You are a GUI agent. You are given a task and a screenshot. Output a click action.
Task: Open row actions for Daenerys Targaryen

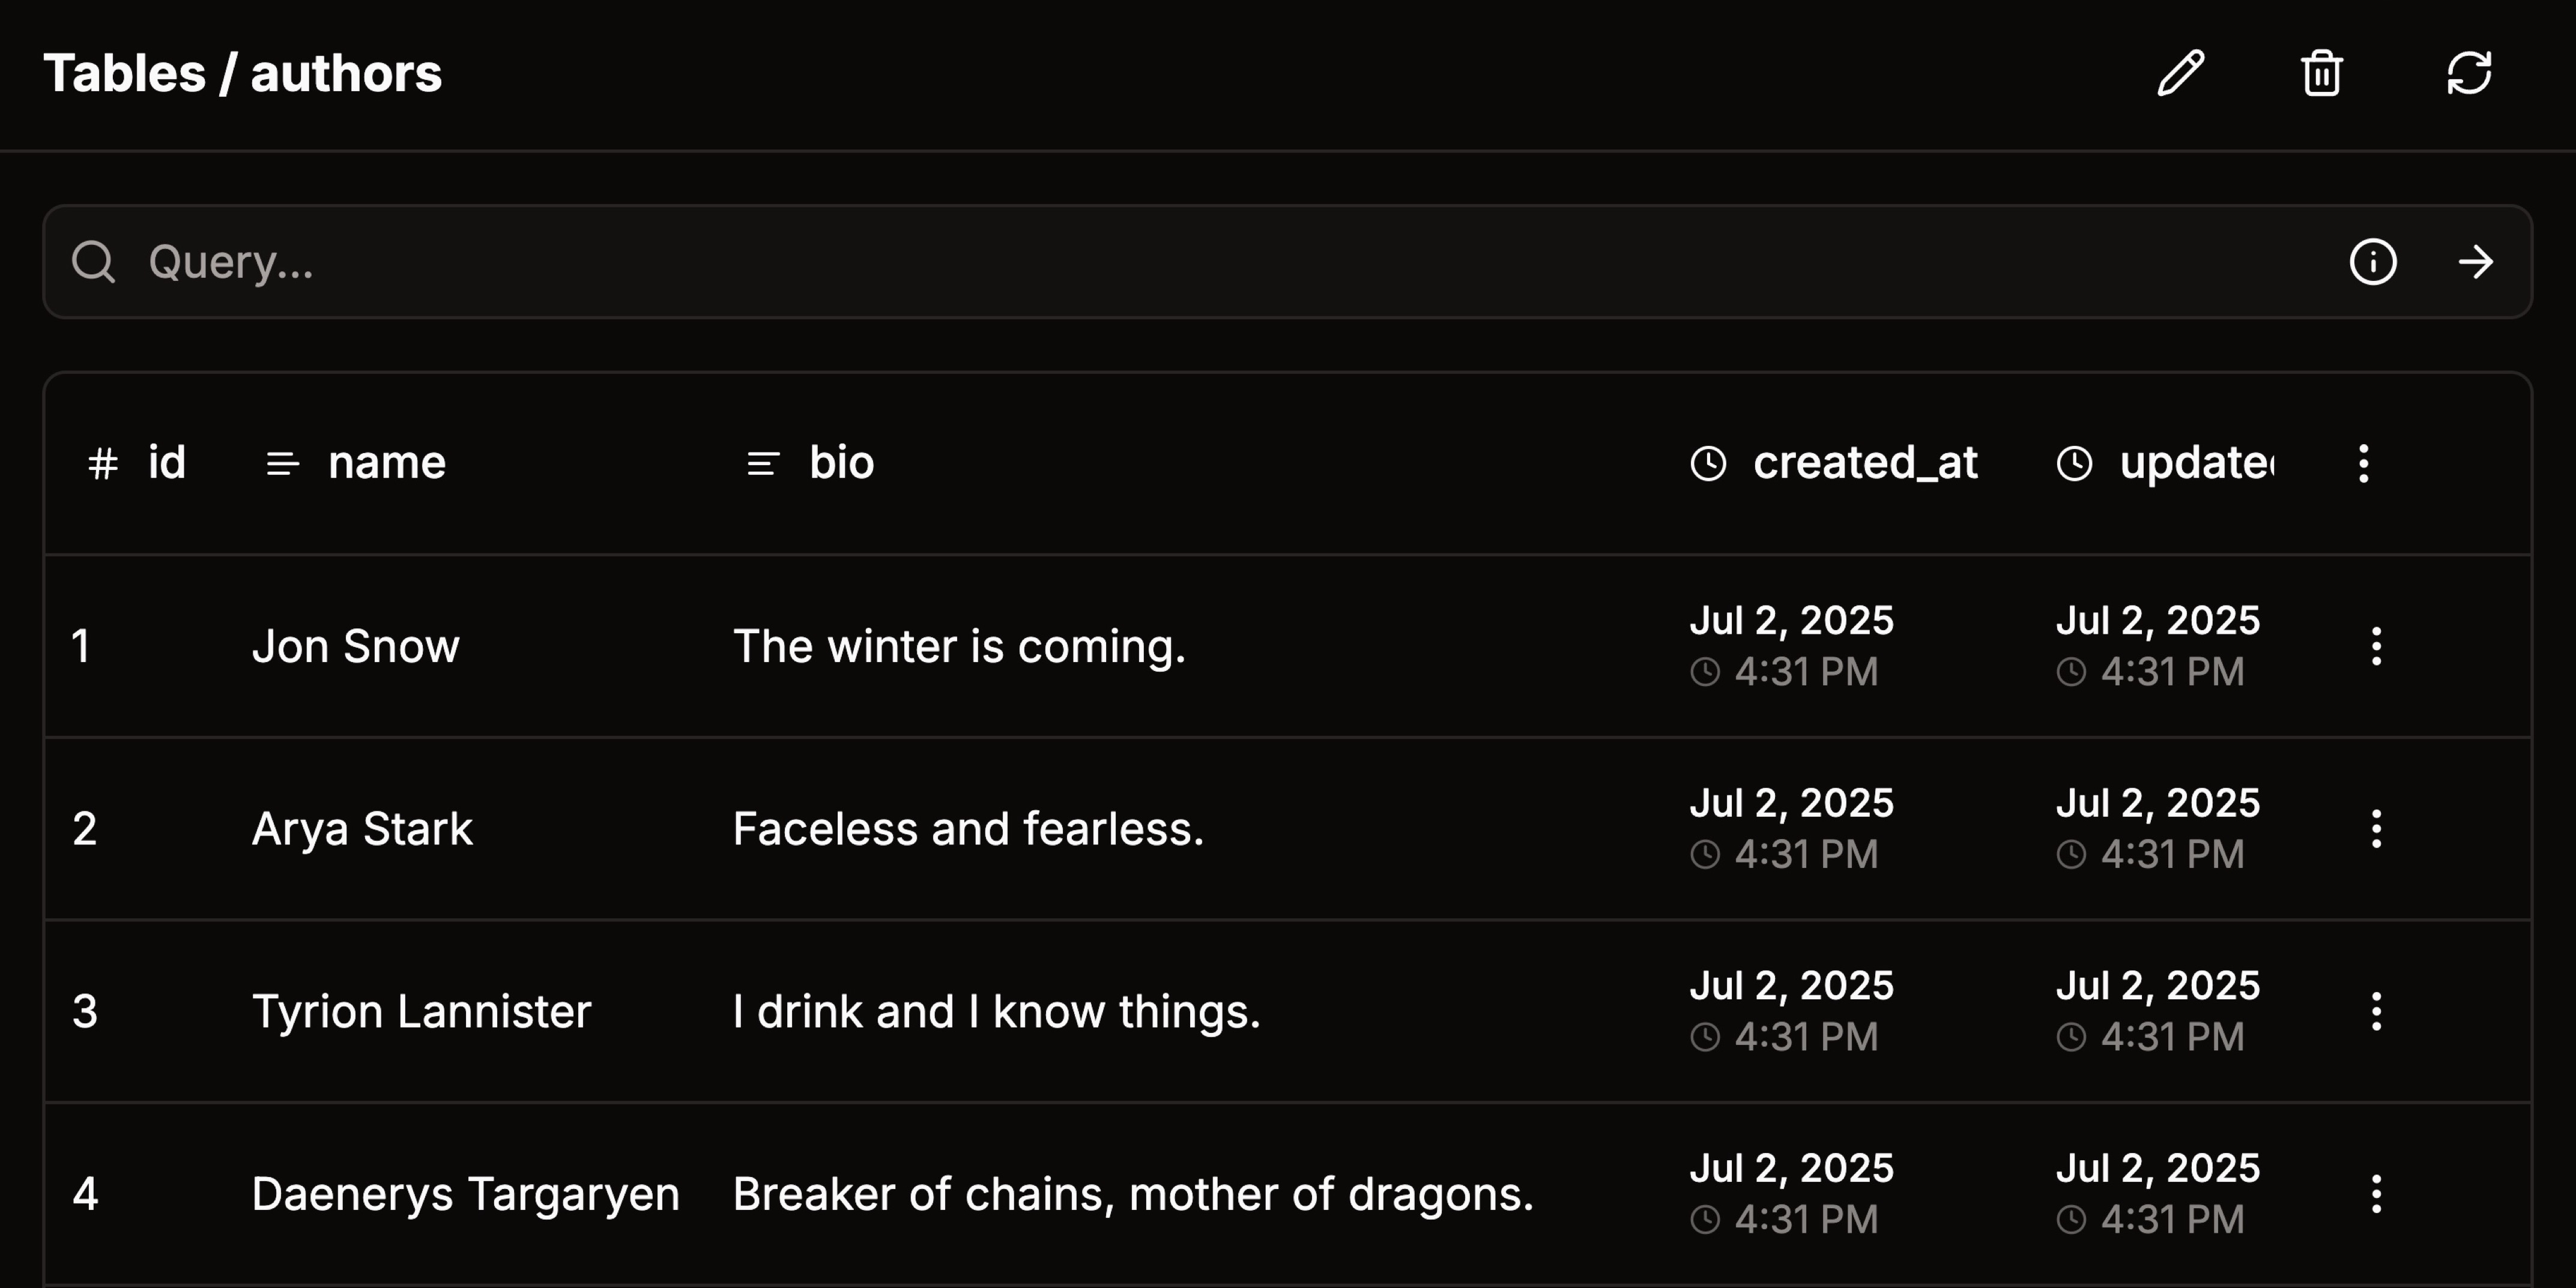2376,1194
